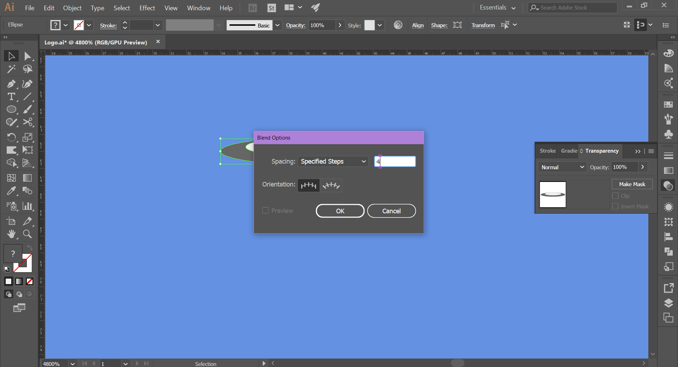The image size is (678, 367).
Task: Select the Artboard tool
Action: click(x=11, y=221)
